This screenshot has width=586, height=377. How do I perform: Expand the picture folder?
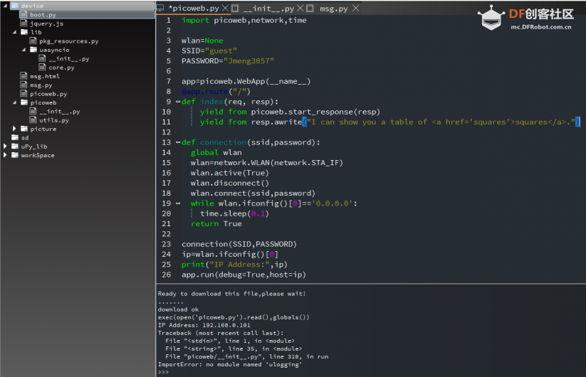[x=15, y=129]
